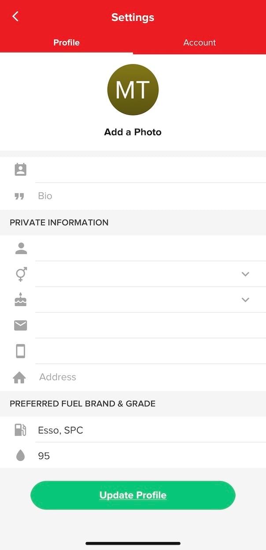Image resolution: width=266 pixels, height=550 pixels.
Task: Click the envelope email icon
Action: tap(21, 326)
